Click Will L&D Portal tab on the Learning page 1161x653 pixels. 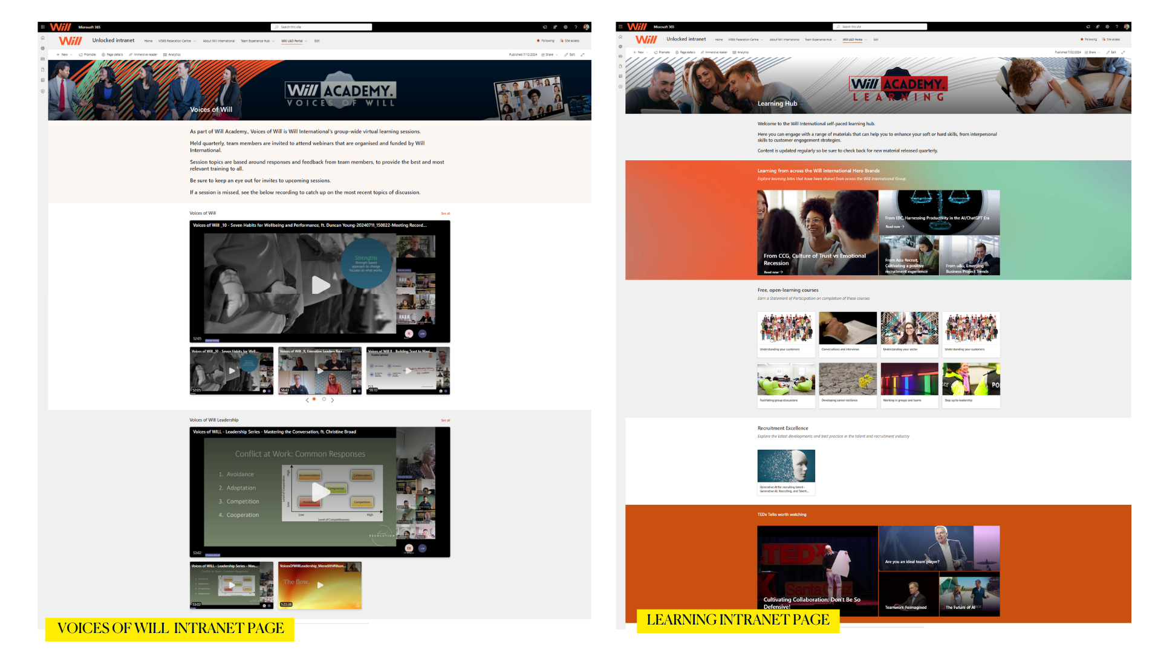(853, 39)
